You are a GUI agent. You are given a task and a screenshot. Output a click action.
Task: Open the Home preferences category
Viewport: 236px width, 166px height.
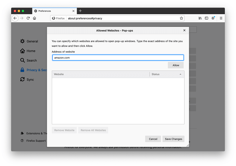coord(28,51)
